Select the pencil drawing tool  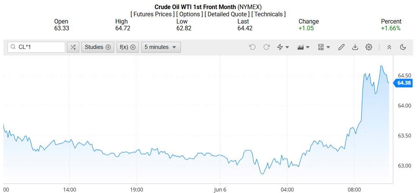pos(341,47)
